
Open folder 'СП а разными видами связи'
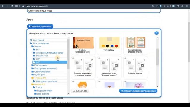click(50, 53)
